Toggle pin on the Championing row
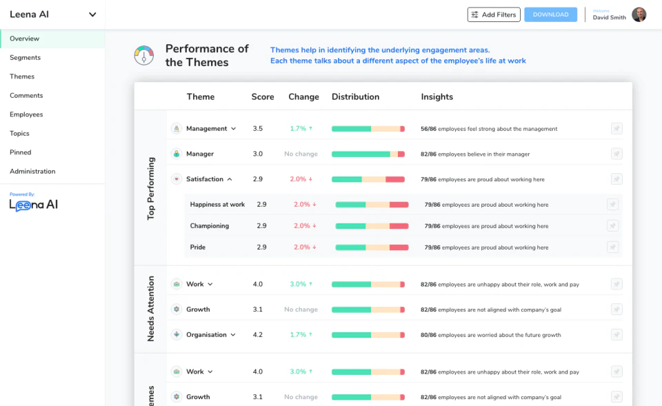 [612, 226]
